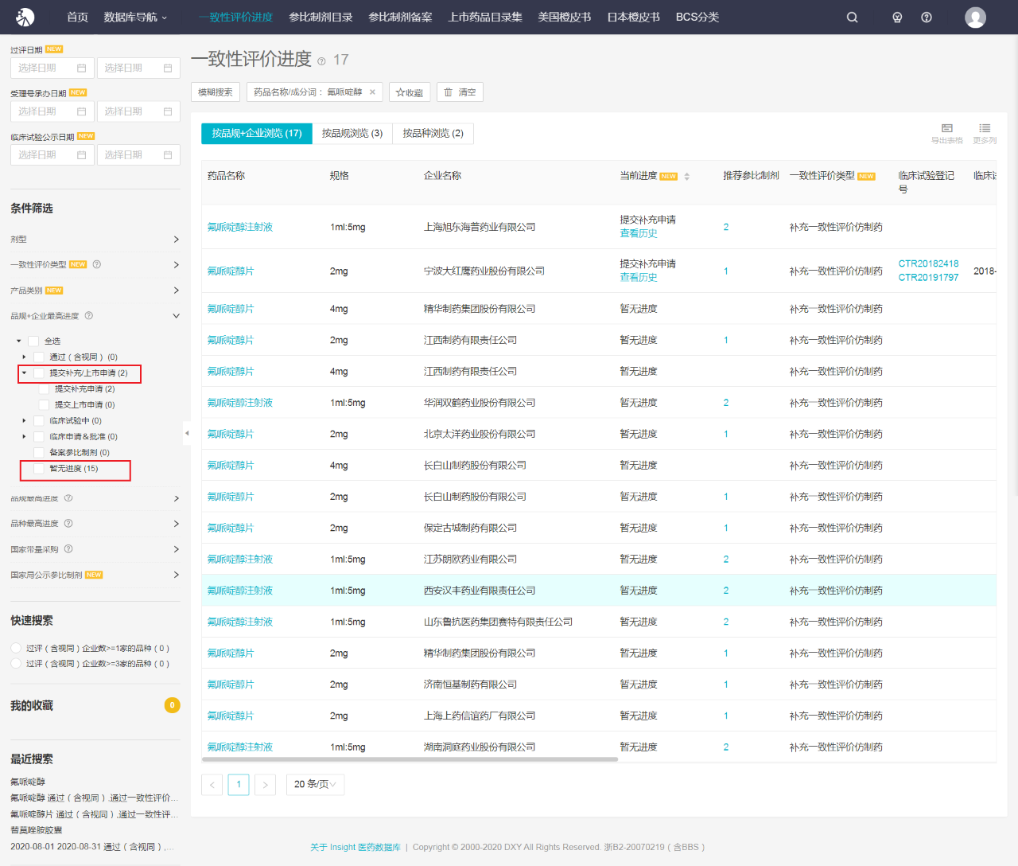Click the 清空 clear button
The width and height of the screenshot is (1018, 866).
click(x=460, y=92)
